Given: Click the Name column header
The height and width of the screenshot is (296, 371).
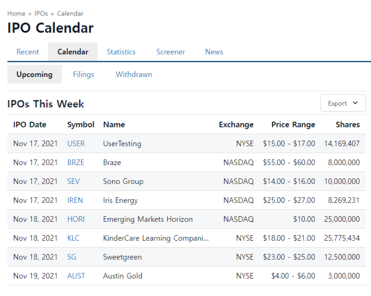Looking at the screenshot, I should [x=114, y=125].
